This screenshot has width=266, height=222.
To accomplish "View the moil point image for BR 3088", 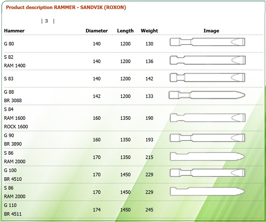I will point(207,95).
